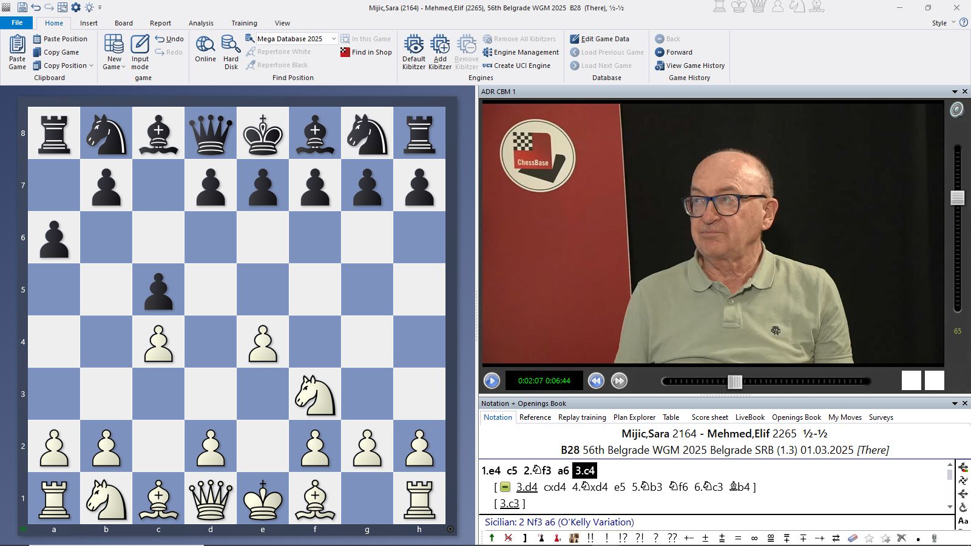Open the Mega Database 2025 dropdown
Viewport: 971px width, 546px height.
point(333,38)
